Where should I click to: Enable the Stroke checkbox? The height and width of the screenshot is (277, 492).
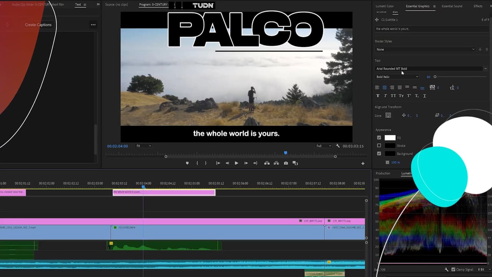[379, 146]
